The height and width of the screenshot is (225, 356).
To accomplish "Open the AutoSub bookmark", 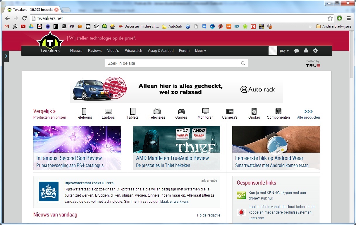I will point(172,26).
